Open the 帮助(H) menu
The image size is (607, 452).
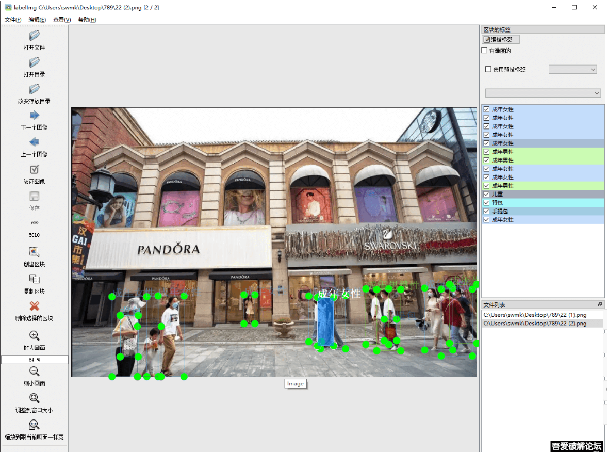coord(87,20)
